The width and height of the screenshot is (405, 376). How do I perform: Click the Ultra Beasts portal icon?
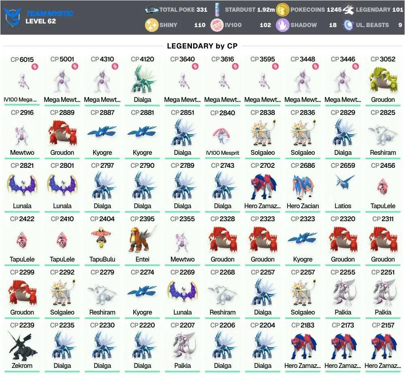348,25
